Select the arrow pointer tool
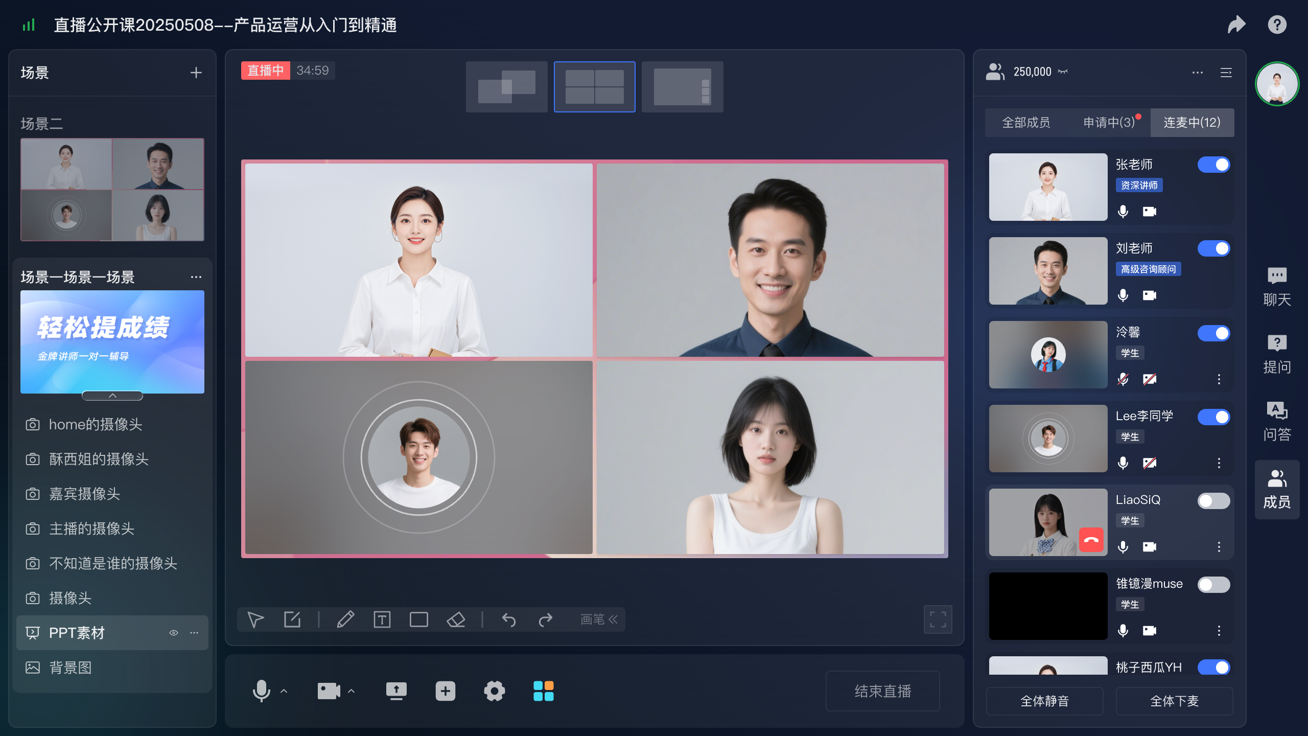This screenshot has width=1308, height=736. pos(255,619)
